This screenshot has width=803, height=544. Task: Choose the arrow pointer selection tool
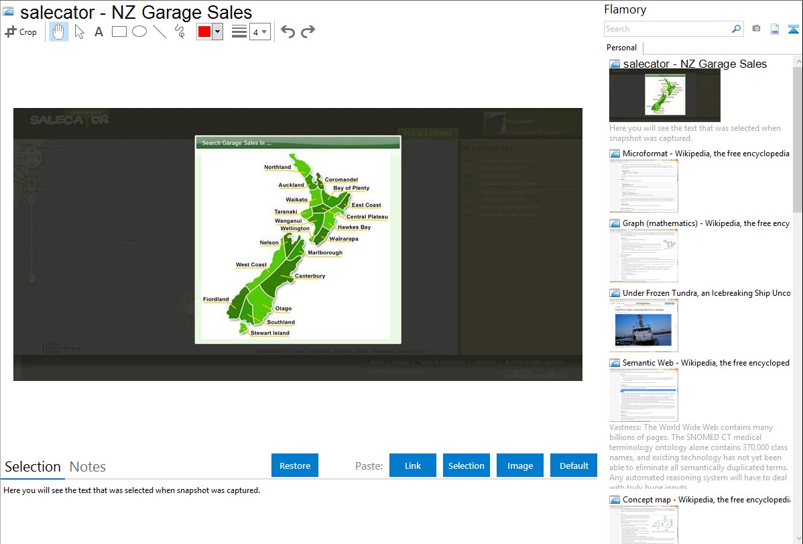pyautogui.click(x=79, y=32)
